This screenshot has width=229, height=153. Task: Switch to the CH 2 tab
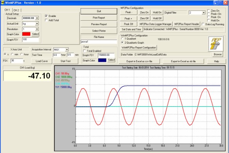pyautogui.click(x=16, y=10)
